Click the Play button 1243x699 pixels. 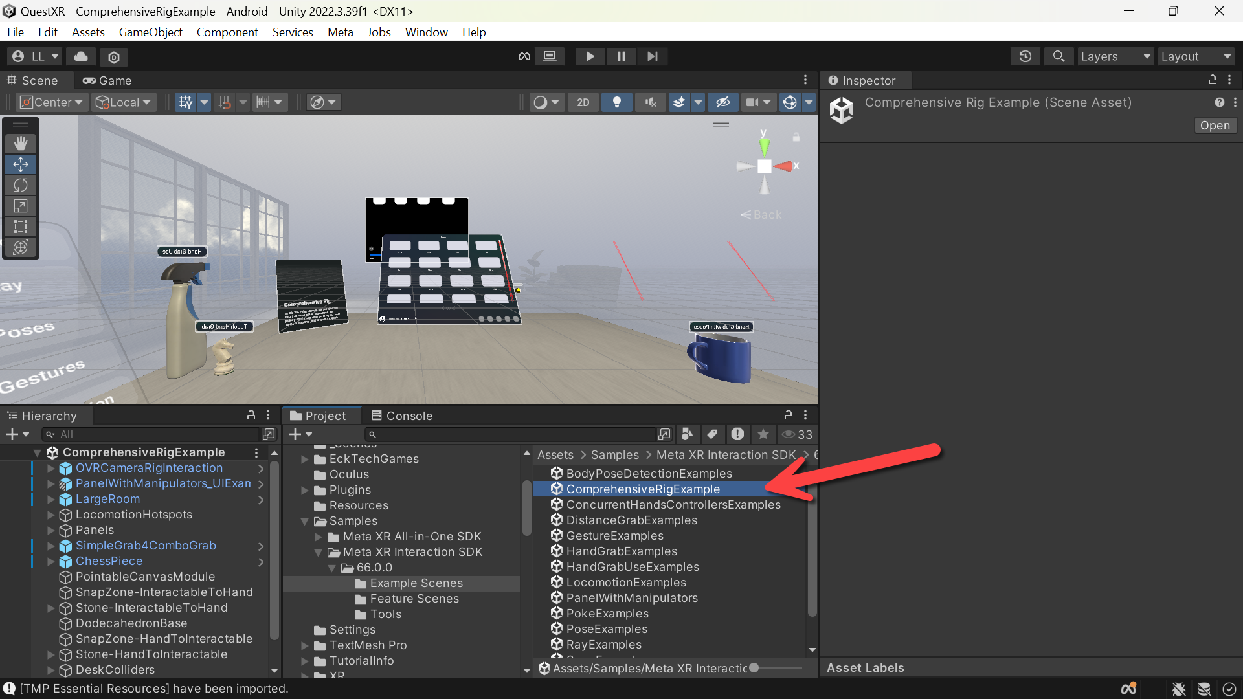coord(590,56)
